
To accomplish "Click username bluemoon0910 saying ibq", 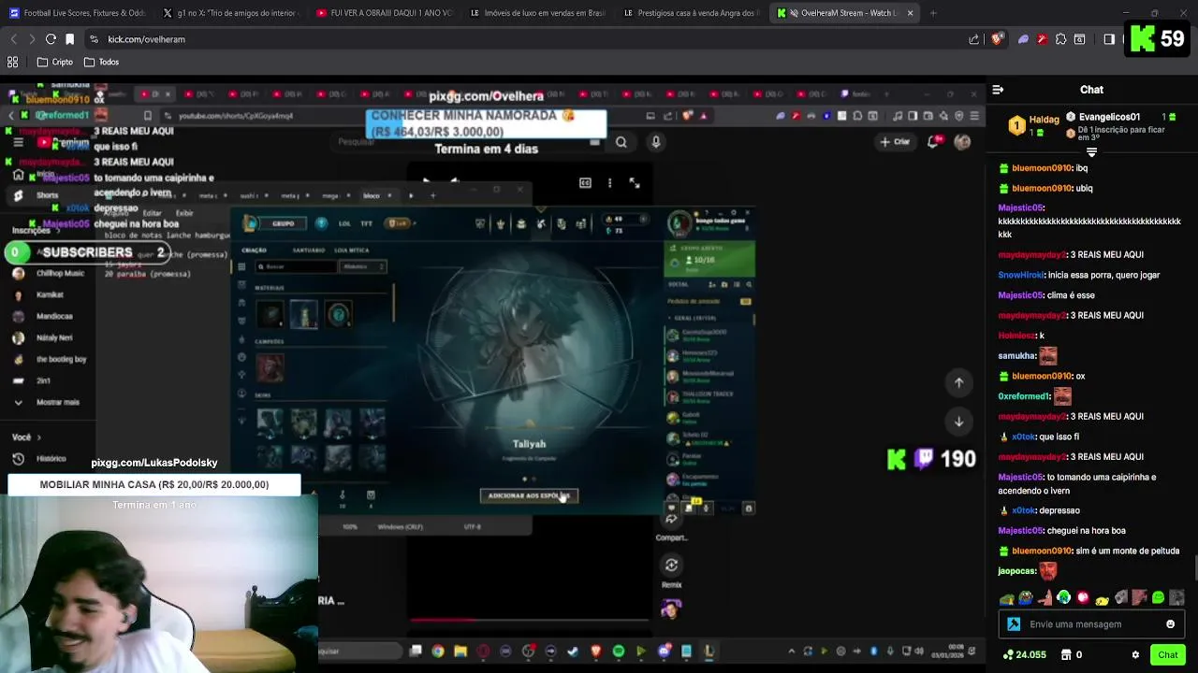I will [x=1041, y=168].
